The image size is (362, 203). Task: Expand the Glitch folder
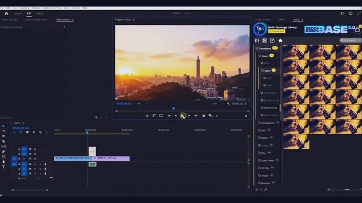[x=265, y=138]
